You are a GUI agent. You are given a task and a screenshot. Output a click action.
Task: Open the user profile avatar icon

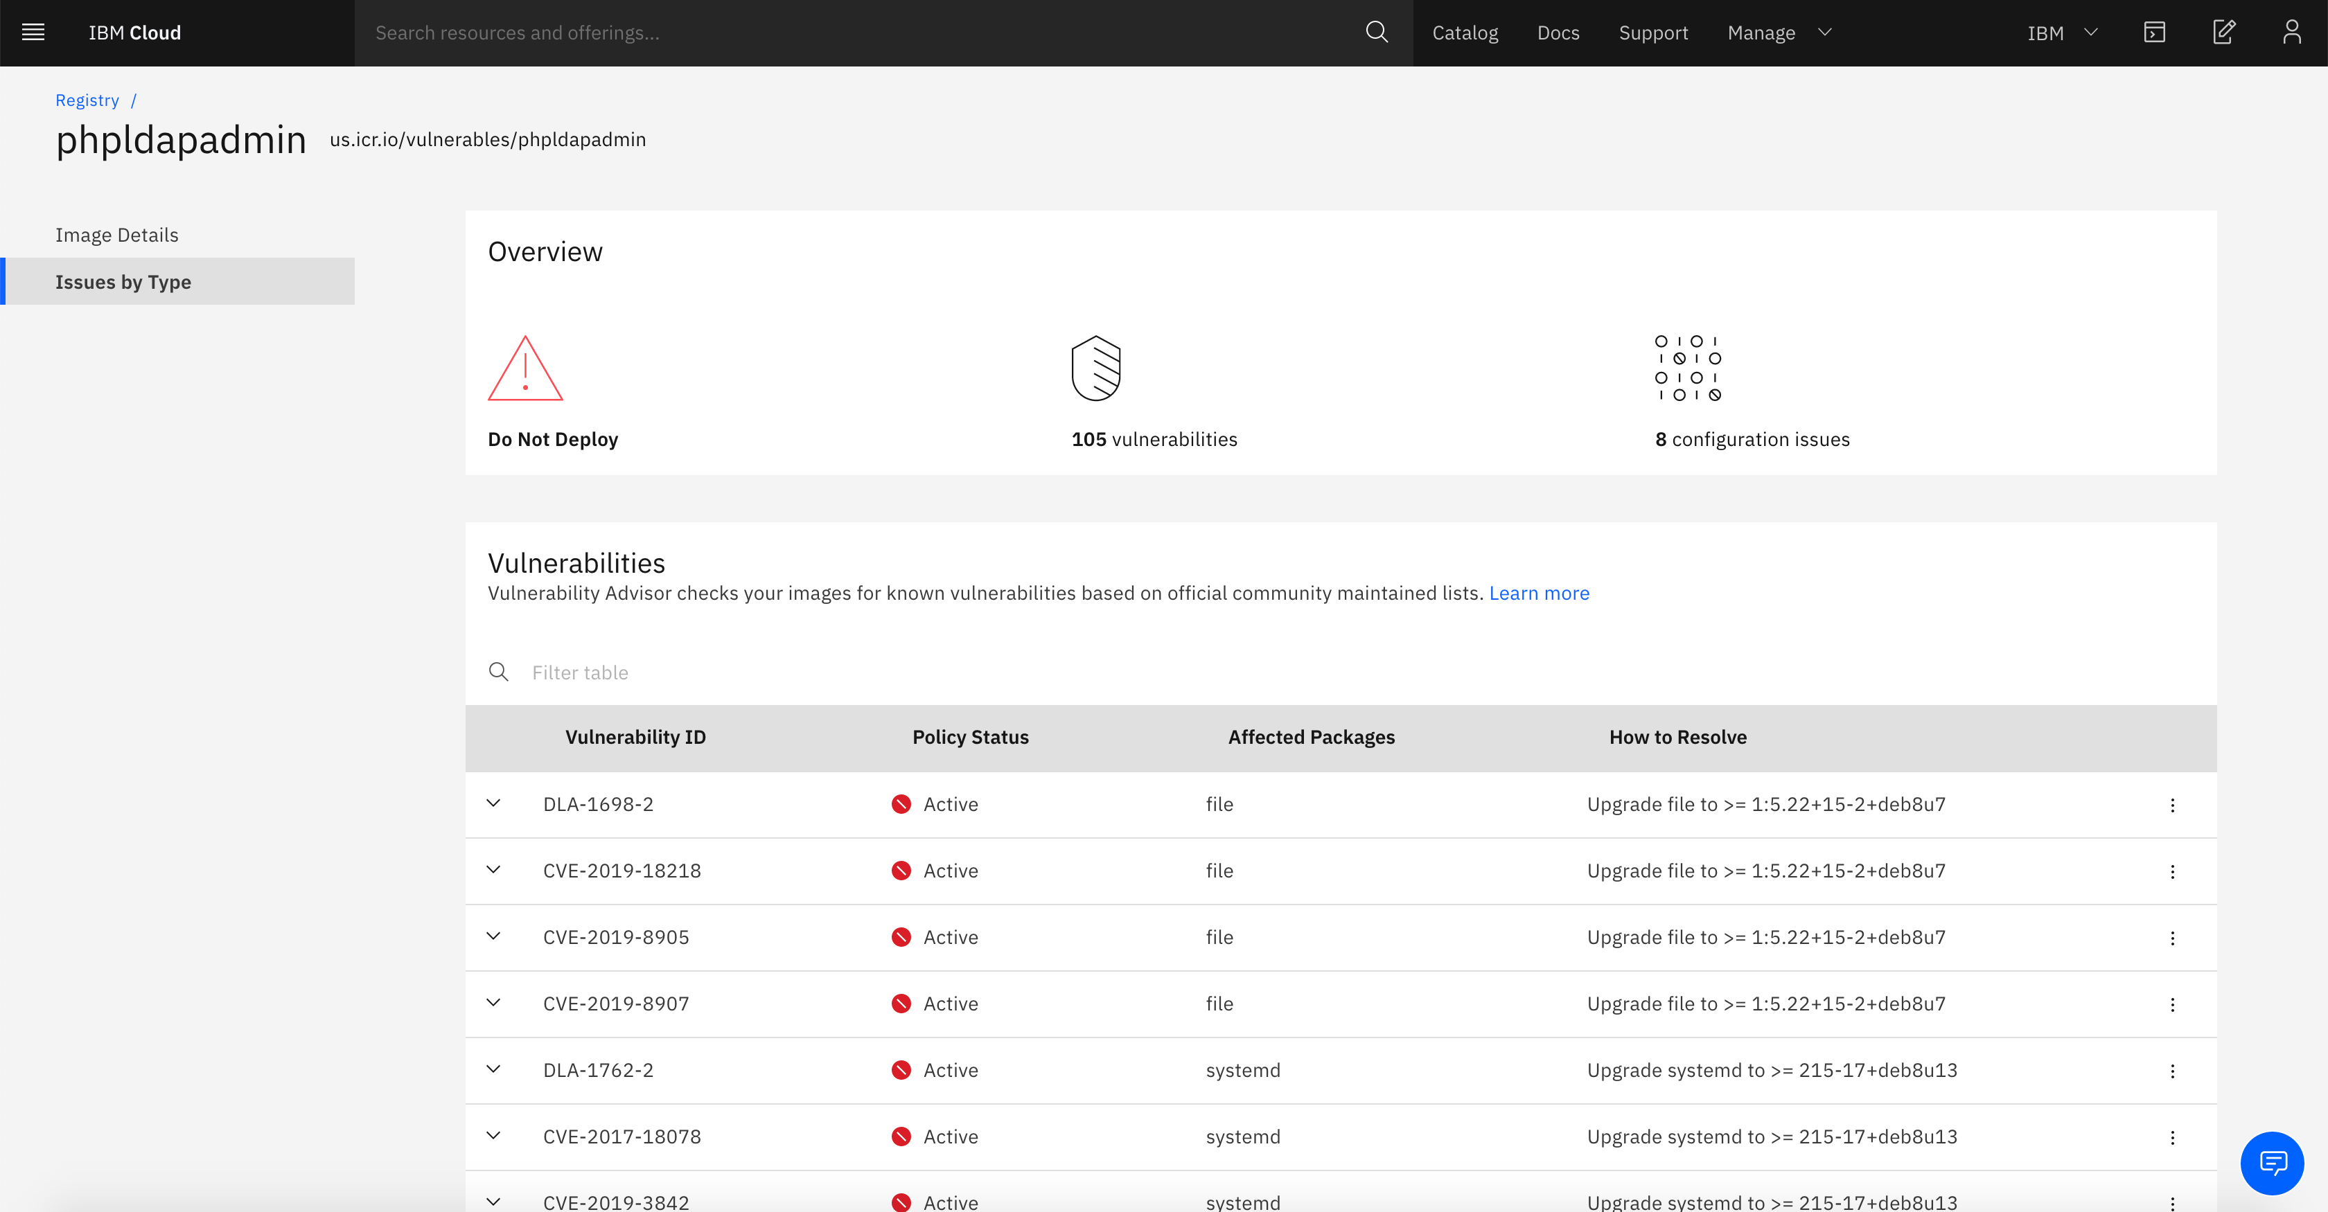[x=2291, y=33]
